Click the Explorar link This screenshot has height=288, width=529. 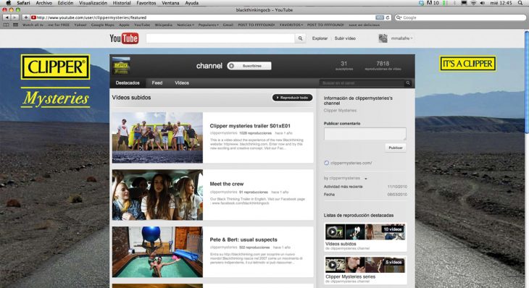click(x=320, y=38)
